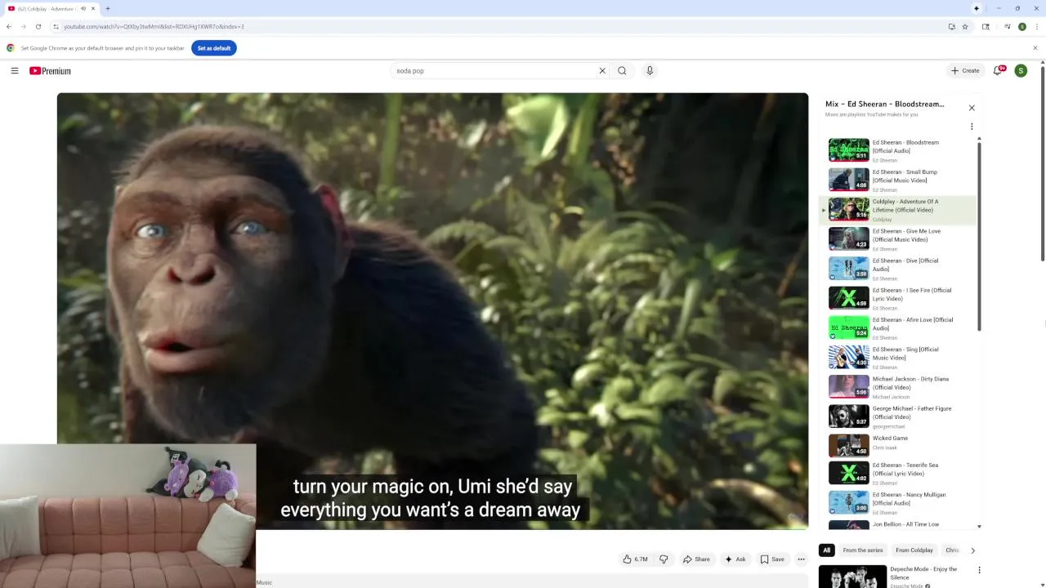
Task: Open options for Depeche Mode suggestion
Action: click(x=979, y=570)
